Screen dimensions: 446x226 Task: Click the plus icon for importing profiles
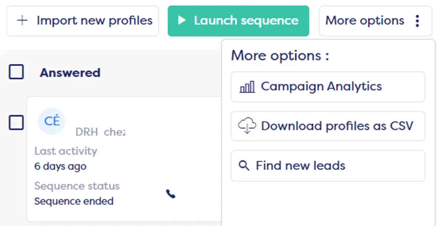click(x=22, y=21)
